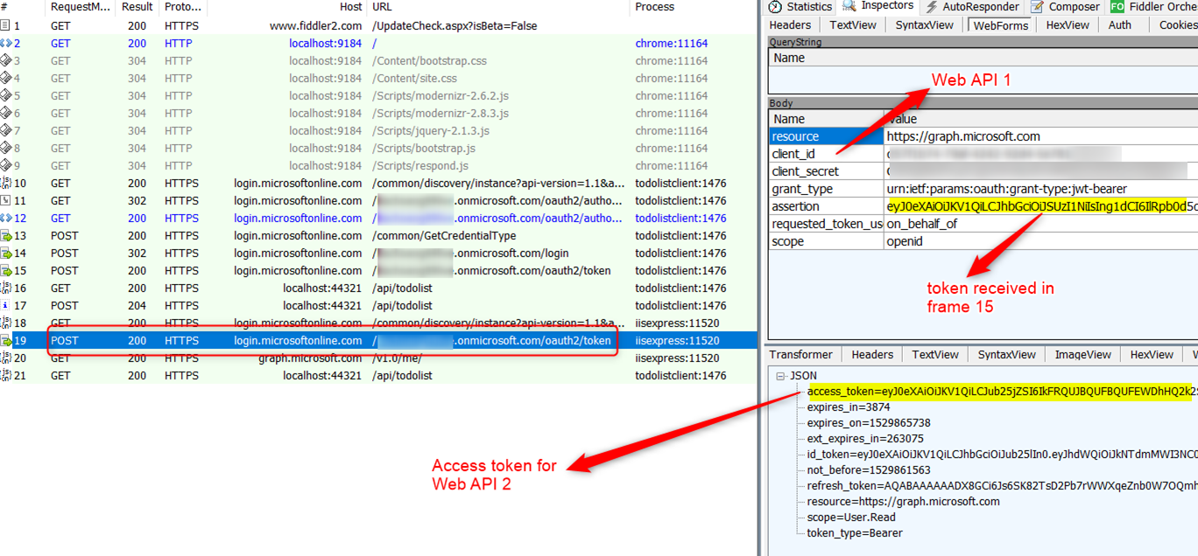
Task: Click the icon of session 8 bootstrap.js
Action: point(6,149)
